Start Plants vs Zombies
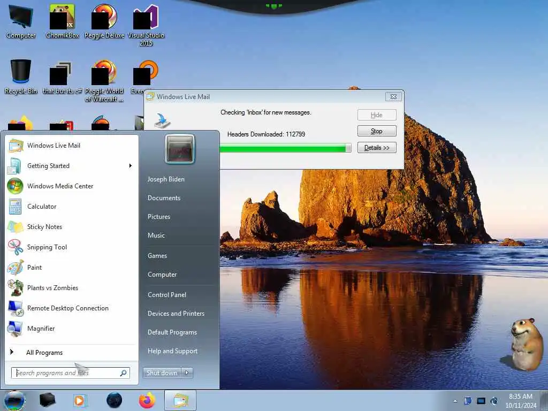Image resolution: width=548 pixels, height=411 pixels. coord(72,287)
